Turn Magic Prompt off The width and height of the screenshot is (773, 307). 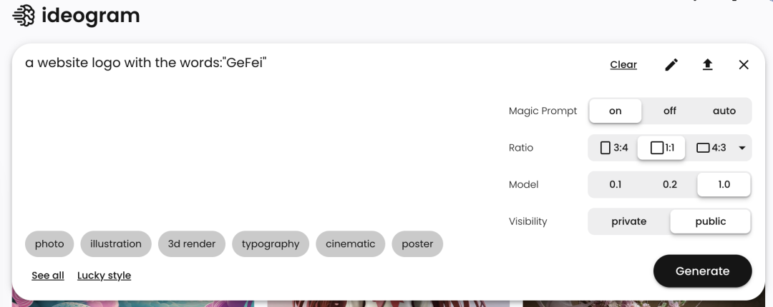coord(669,111)
